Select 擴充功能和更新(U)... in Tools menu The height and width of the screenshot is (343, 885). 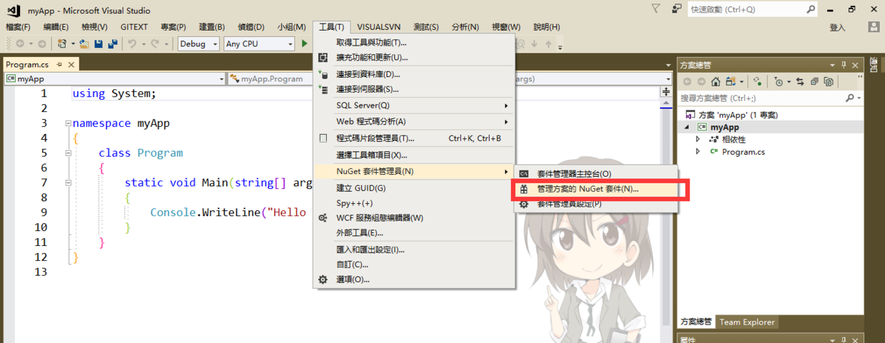(414, 58)
